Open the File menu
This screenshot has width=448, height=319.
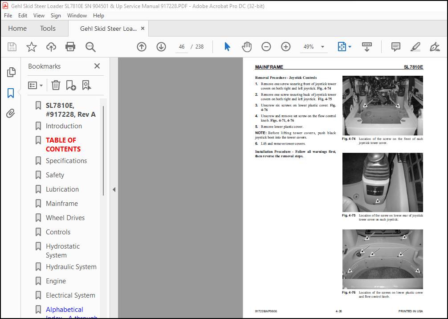click(x=8, y=16)
